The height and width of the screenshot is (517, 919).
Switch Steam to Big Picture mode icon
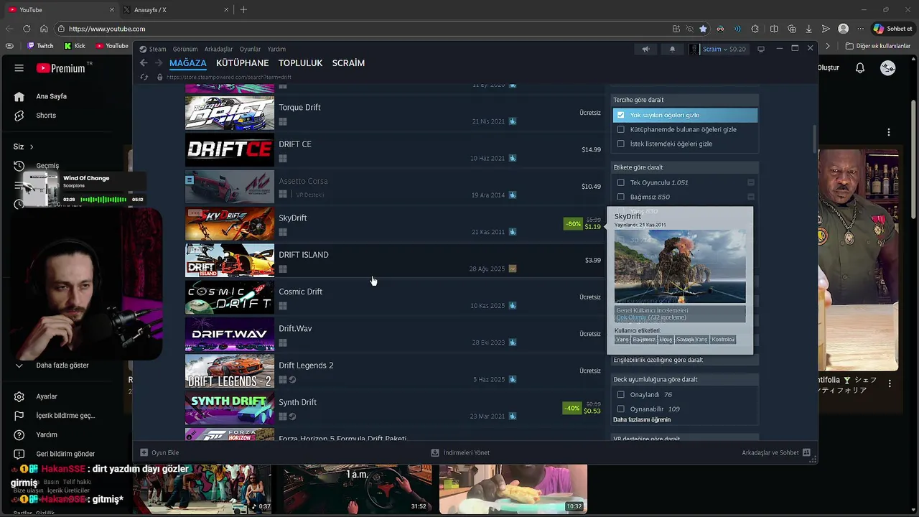[x=761, y=49]
